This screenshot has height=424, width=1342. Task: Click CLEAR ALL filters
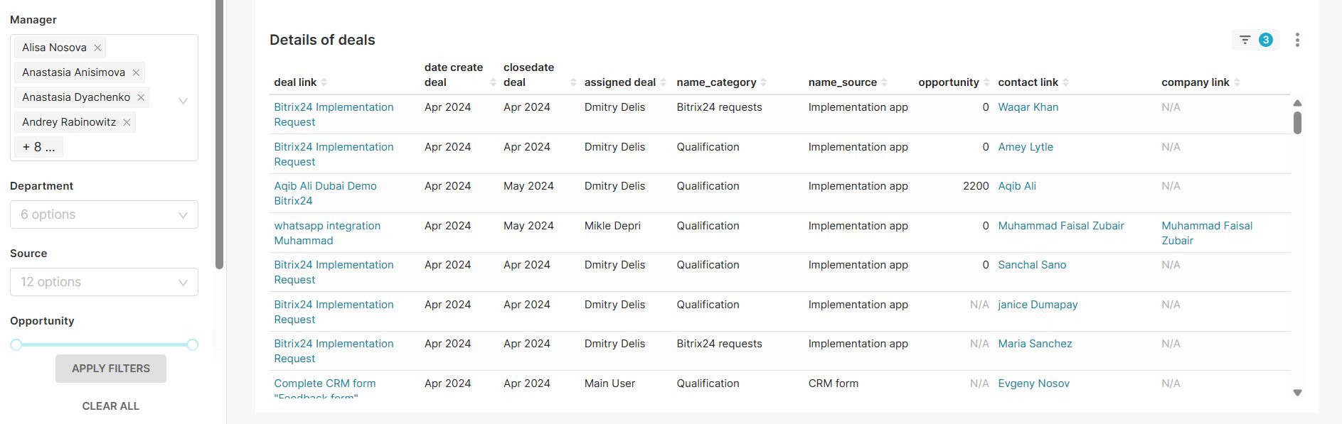[111, 406]
